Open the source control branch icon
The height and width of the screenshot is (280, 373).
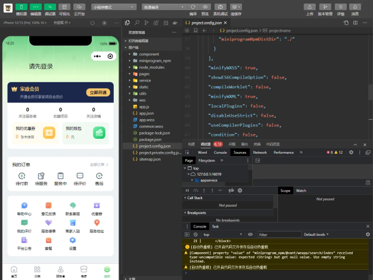pyautogui.click(x=147, y=23)
